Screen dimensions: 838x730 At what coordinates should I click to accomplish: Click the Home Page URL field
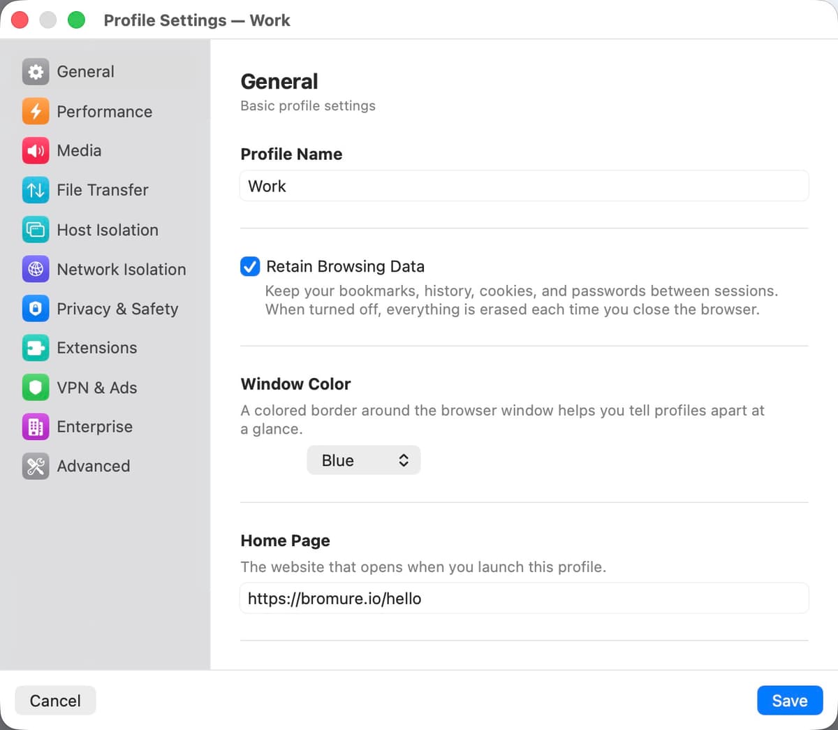(x=524, y=599)
